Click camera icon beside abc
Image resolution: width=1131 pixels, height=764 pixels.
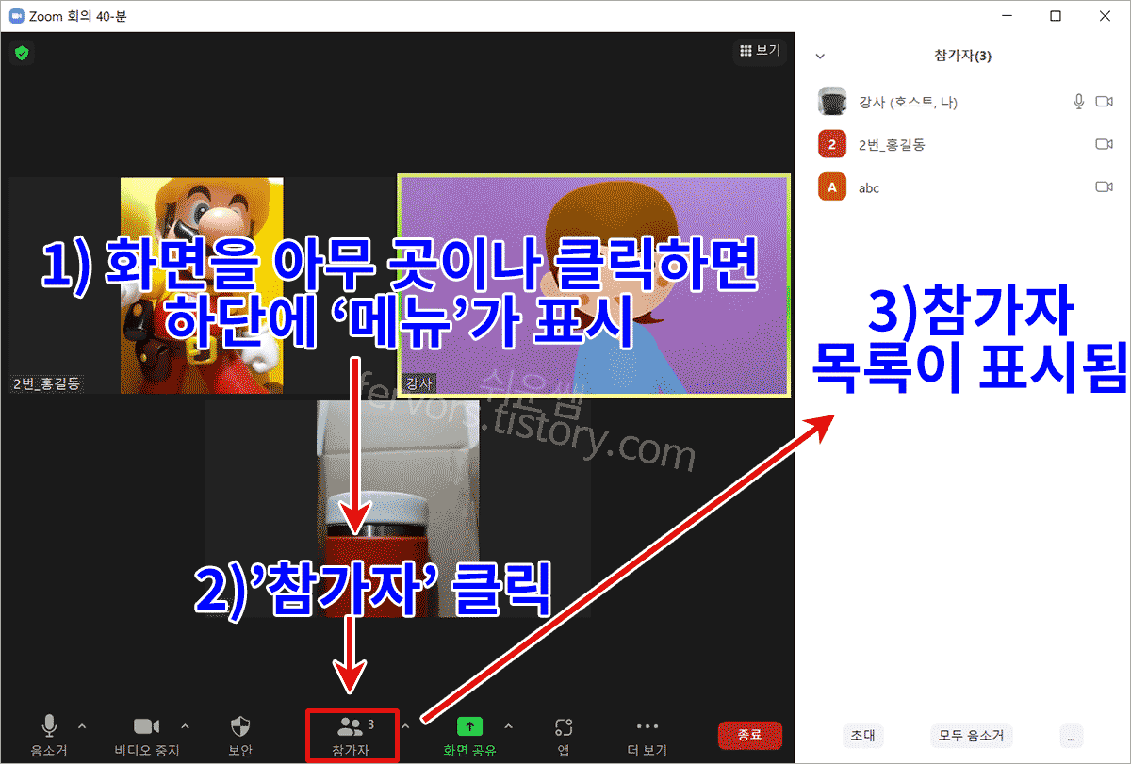[x=1105, y=188]
